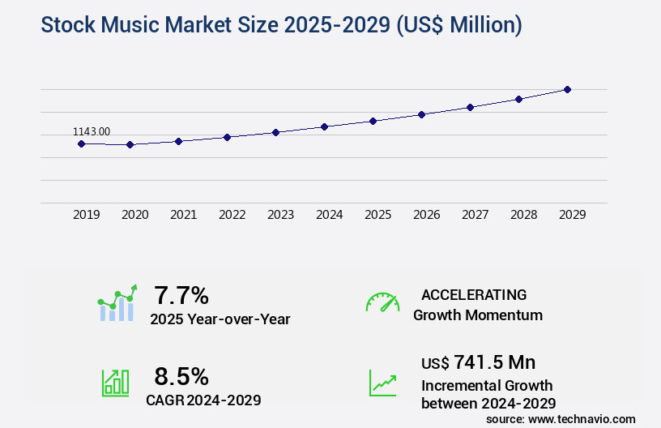Click the 1143.00 value label
Image resolution: width=661 pixels, height=428 pixels.
[x=92, y=131]
